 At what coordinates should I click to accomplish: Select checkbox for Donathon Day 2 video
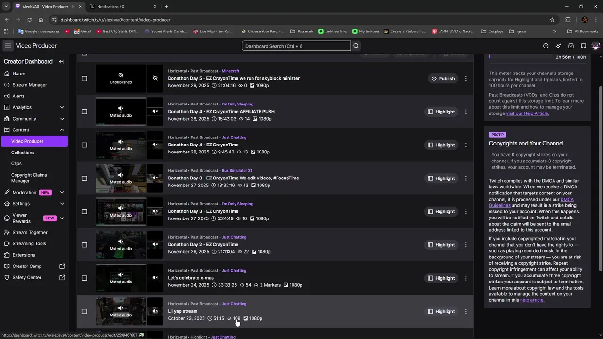pos(84,245)
